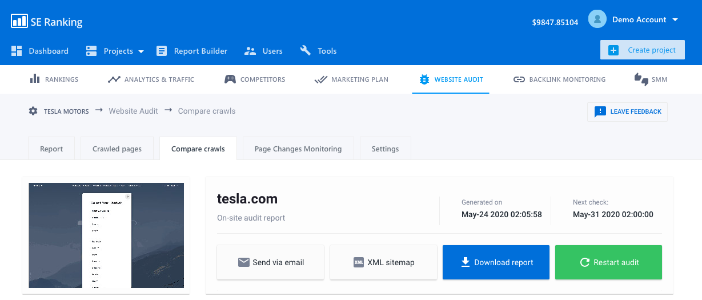Switch to the Crawled pages tab
This screenshot has width=702, height=300.
coord(117,149)
